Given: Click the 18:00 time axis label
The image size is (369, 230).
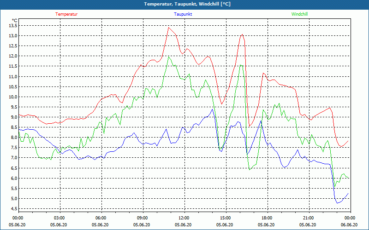Looking at the screenshot, I should [x=267, y=218].
